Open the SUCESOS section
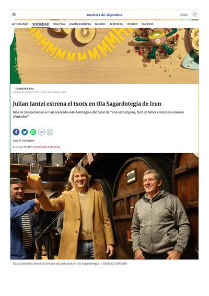The height and width of the screenshot is (296, 209). (x=147, y=24)
